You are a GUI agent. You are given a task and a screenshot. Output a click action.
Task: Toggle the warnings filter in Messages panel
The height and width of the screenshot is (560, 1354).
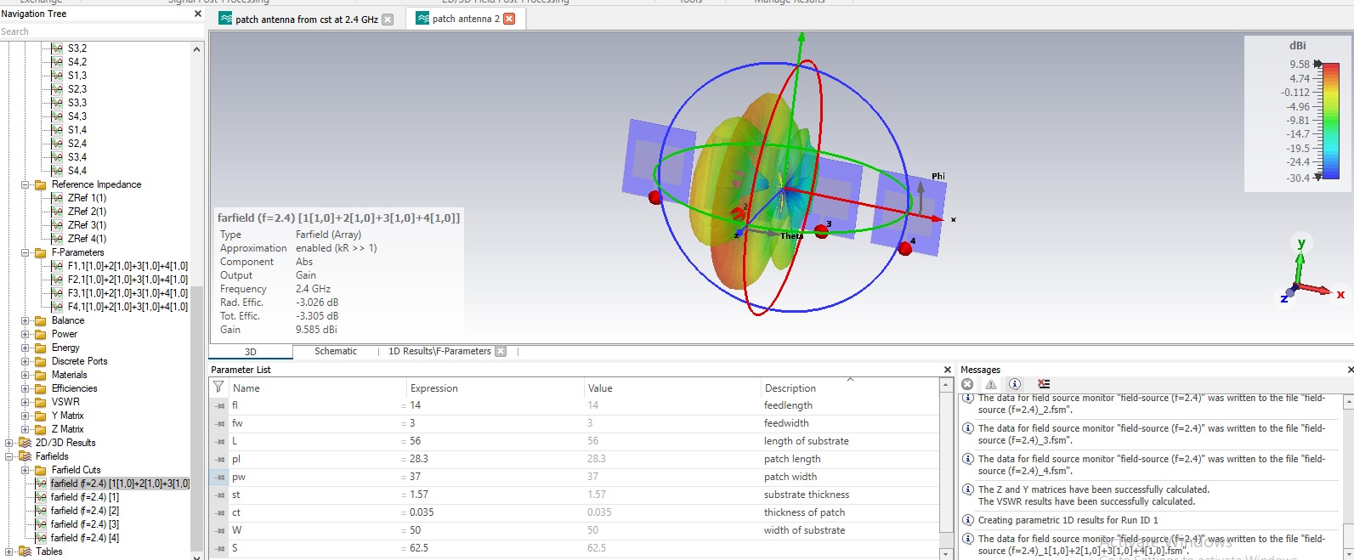(x=991, y=384)
